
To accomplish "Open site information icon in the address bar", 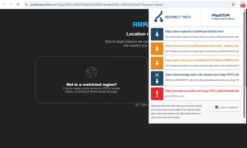I will pyautogui.click(x=26, y=4).
